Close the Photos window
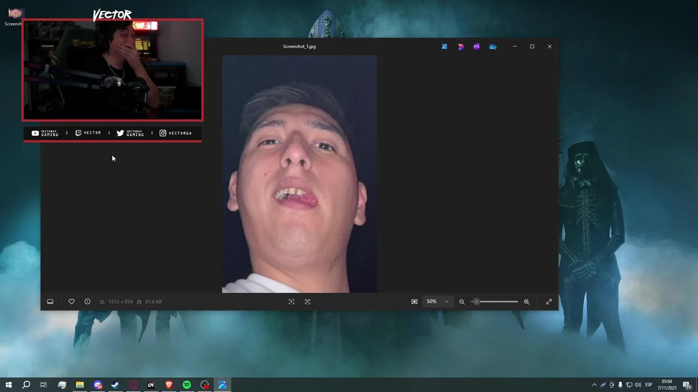Viewport: 698px width, 392px height. 550,47
